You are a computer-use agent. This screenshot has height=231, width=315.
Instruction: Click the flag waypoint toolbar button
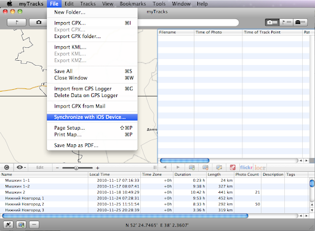(17, 22)
